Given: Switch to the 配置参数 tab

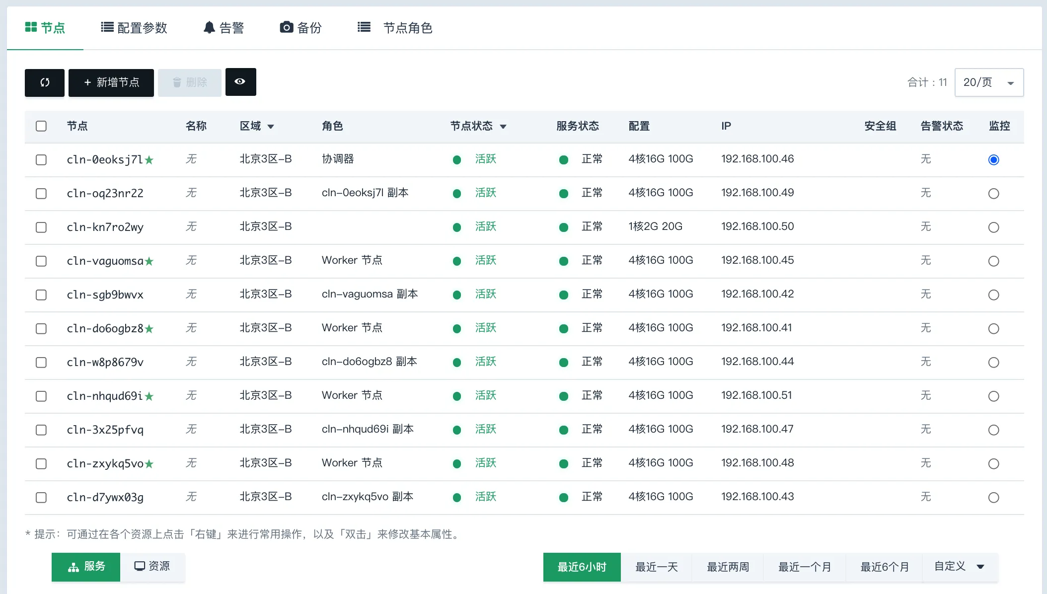Looking at the screenshot, I should pyautogui.click(x=134, y=28).
